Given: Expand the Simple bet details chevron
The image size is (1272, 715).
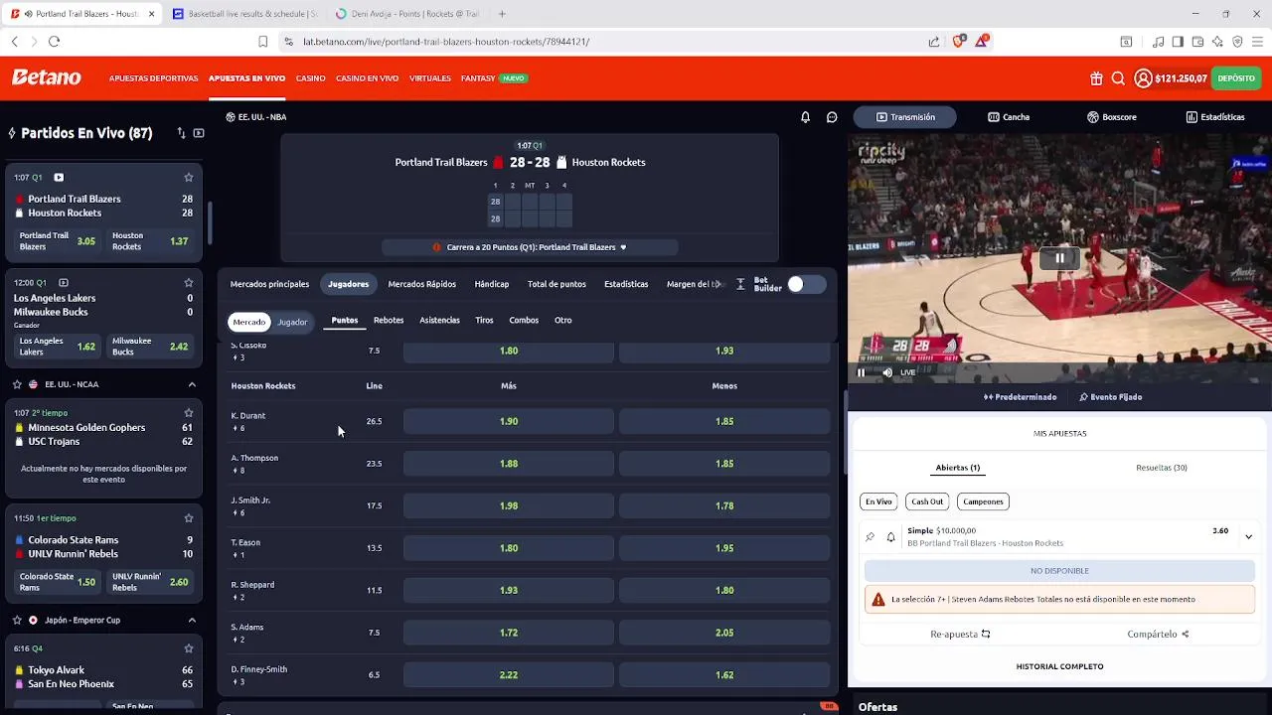Looking at the screenshot, I should click(1248, 536).
